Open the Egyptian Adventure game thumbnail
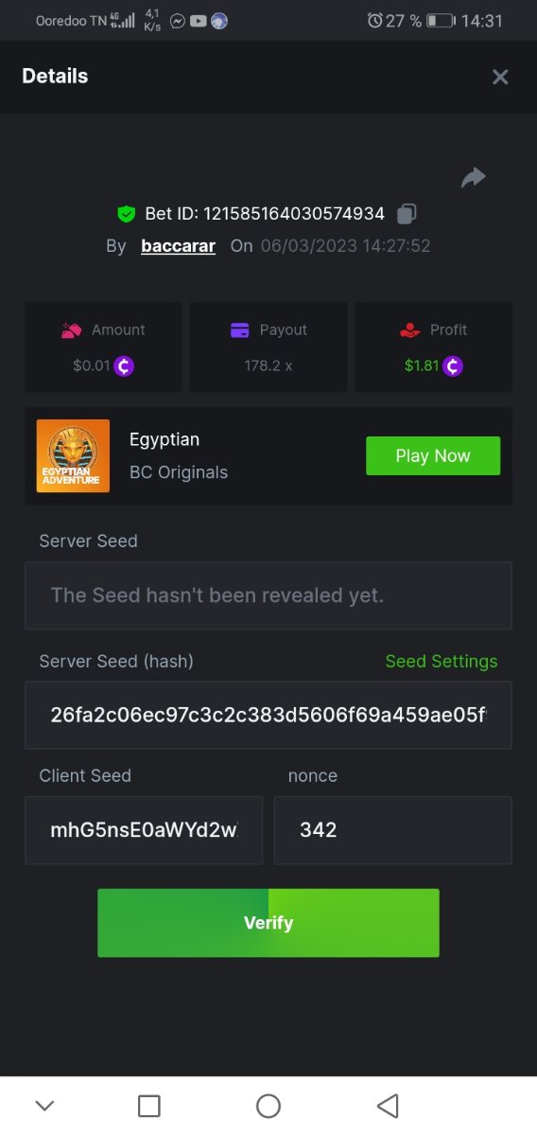The image size is (537, 1136). (73, 455)
